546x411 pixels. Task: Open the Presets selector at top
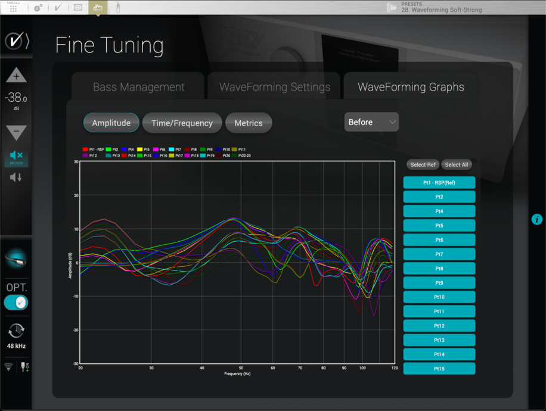tap(441, 7)
